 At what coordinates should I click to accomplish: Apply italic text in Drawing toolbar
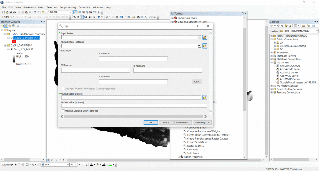pyautogui.click(x=83, y=165)
